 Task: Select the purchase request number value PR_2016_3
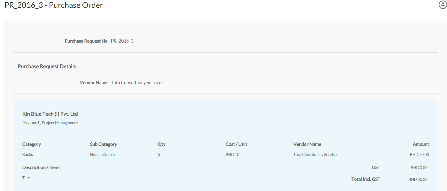pos(122,41)
